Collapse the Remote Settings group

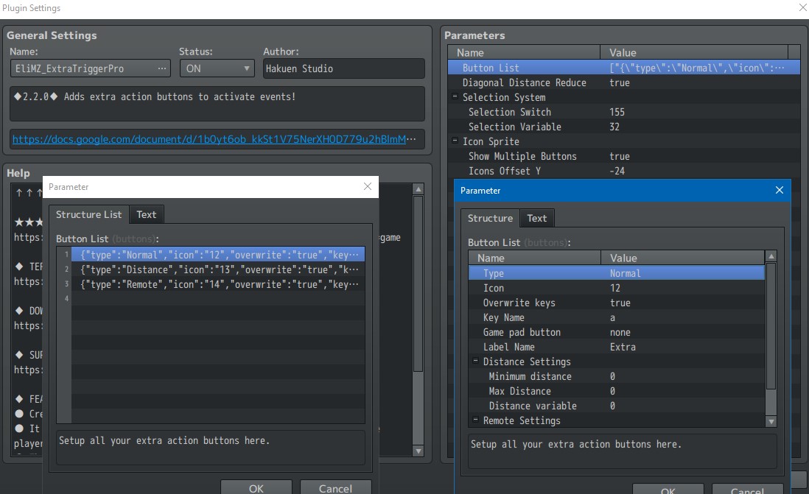(x=475, y=420)
